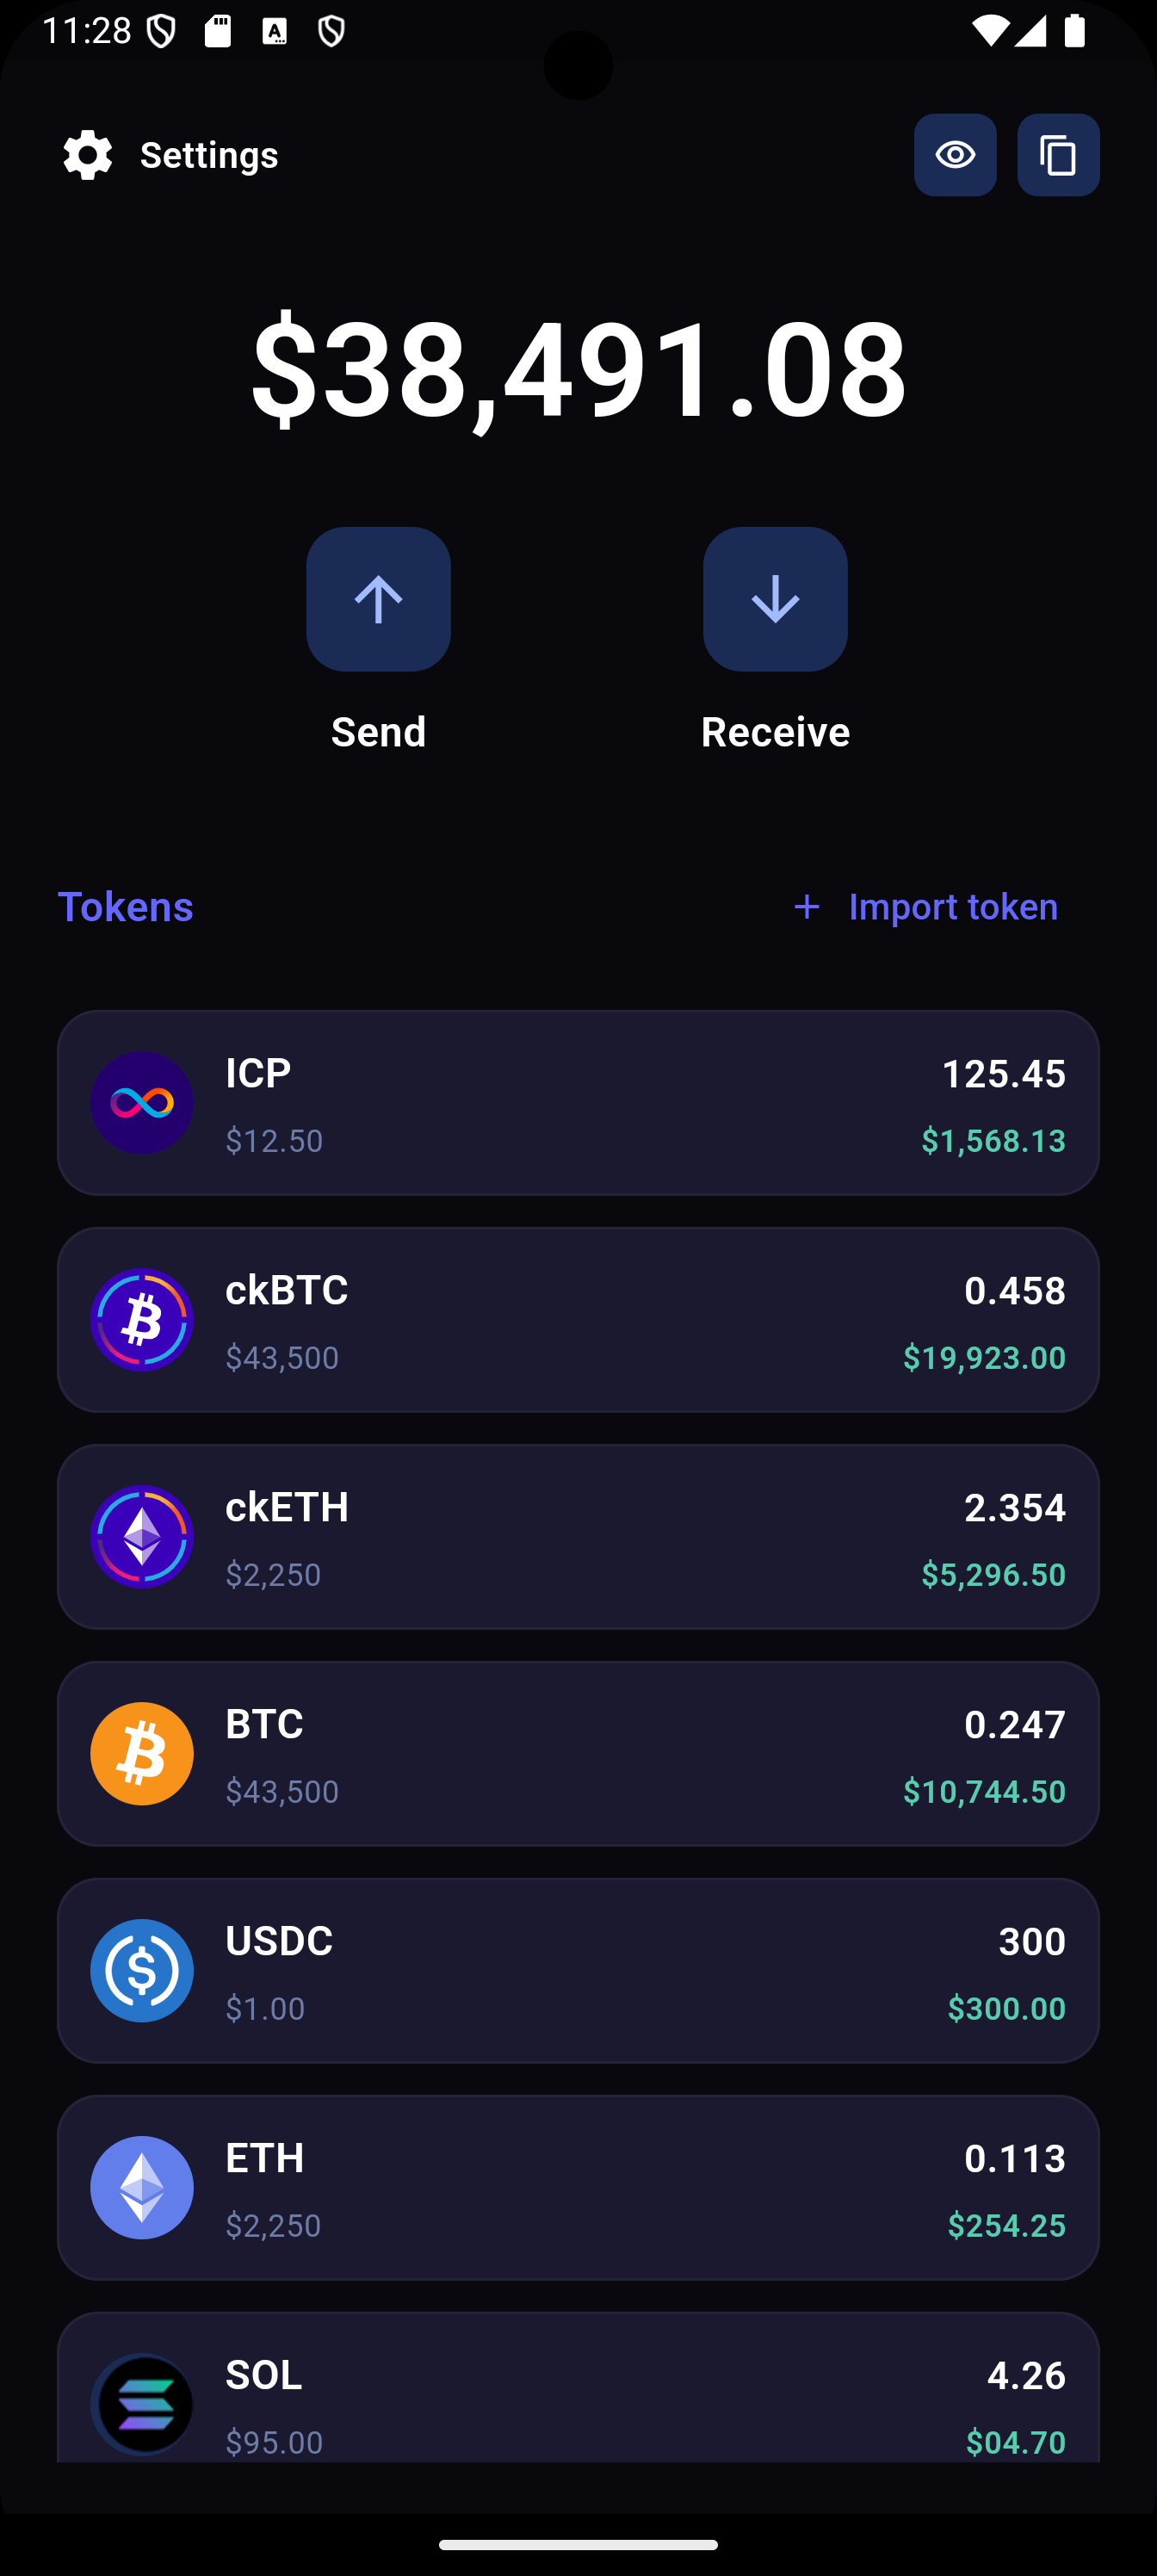The height and width of the screenshot is (2576, 1157).
Task: Click the Settings text label
Action: [209, 155]
